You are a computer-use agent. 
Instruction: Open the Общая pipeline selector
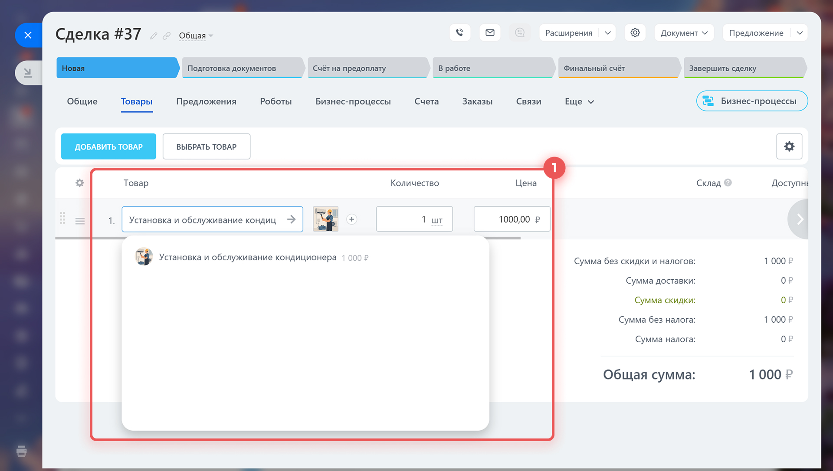(x=196, y=36)
